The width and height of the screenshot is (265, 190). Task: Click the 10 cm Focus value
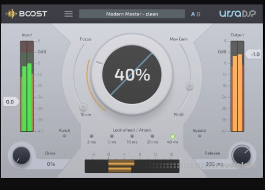pyautogui.click(x=86, y=115)
